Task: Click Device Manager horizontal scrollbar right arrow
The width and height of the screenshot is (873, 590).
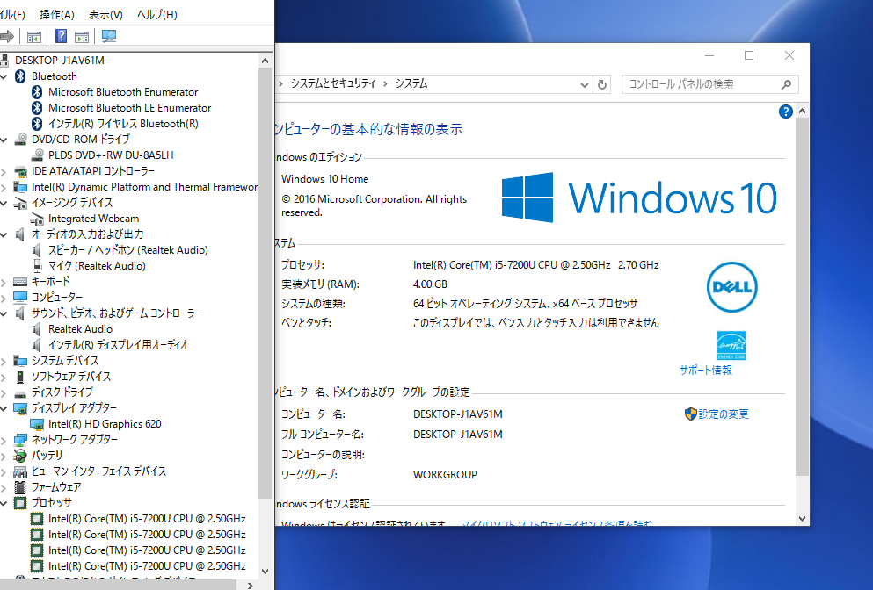Action: point(251,585)
